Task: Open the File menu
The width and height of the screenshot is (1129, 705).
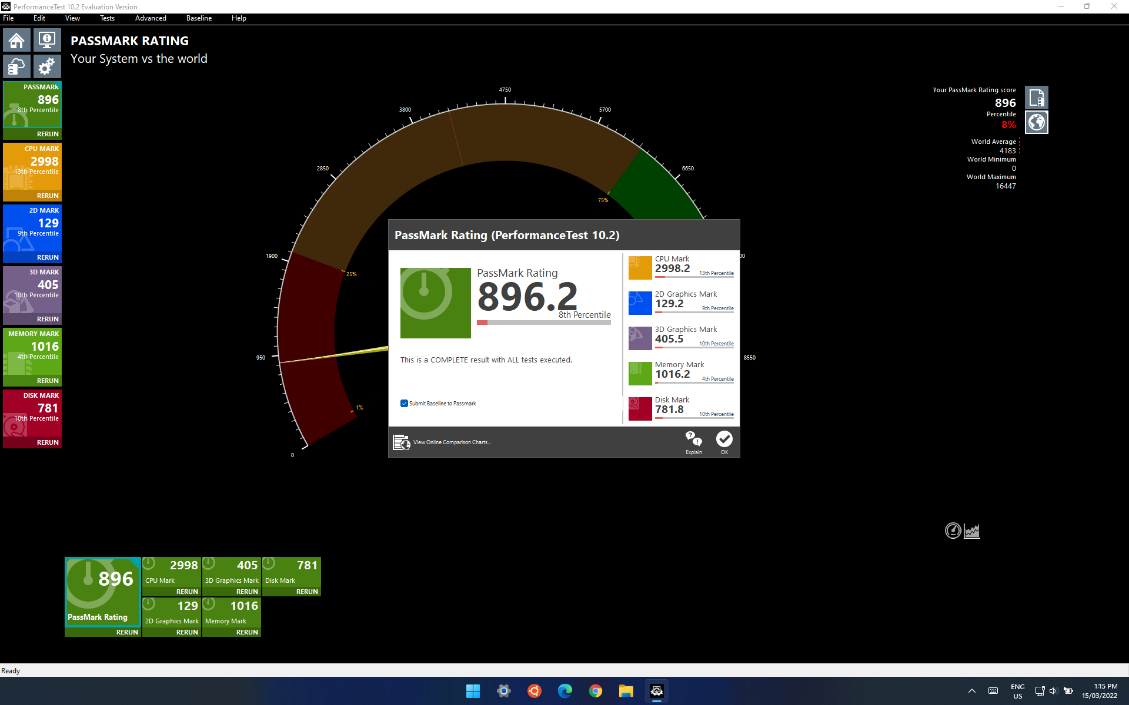Action: pos(8,18)
